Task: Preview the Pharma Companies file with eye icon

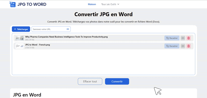Action: pos(183,38)
